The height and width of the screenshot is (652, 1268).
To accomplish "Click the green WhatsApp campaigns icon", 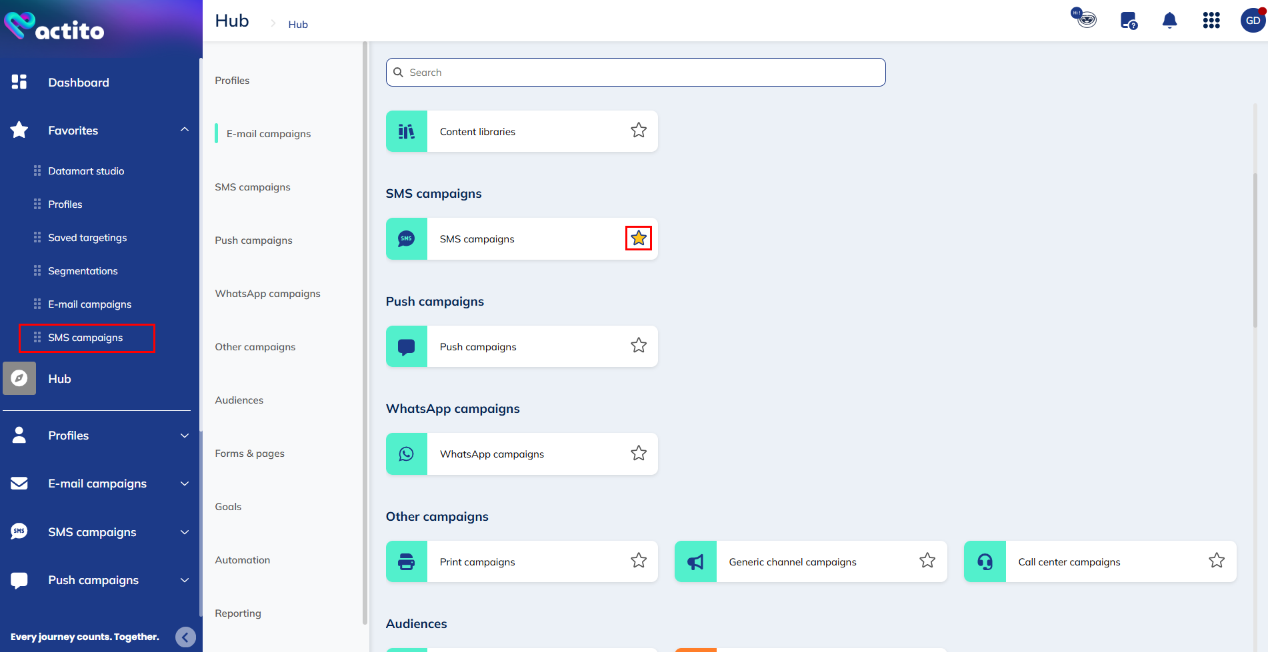I will pyautogui.click(x=406, y=454).
